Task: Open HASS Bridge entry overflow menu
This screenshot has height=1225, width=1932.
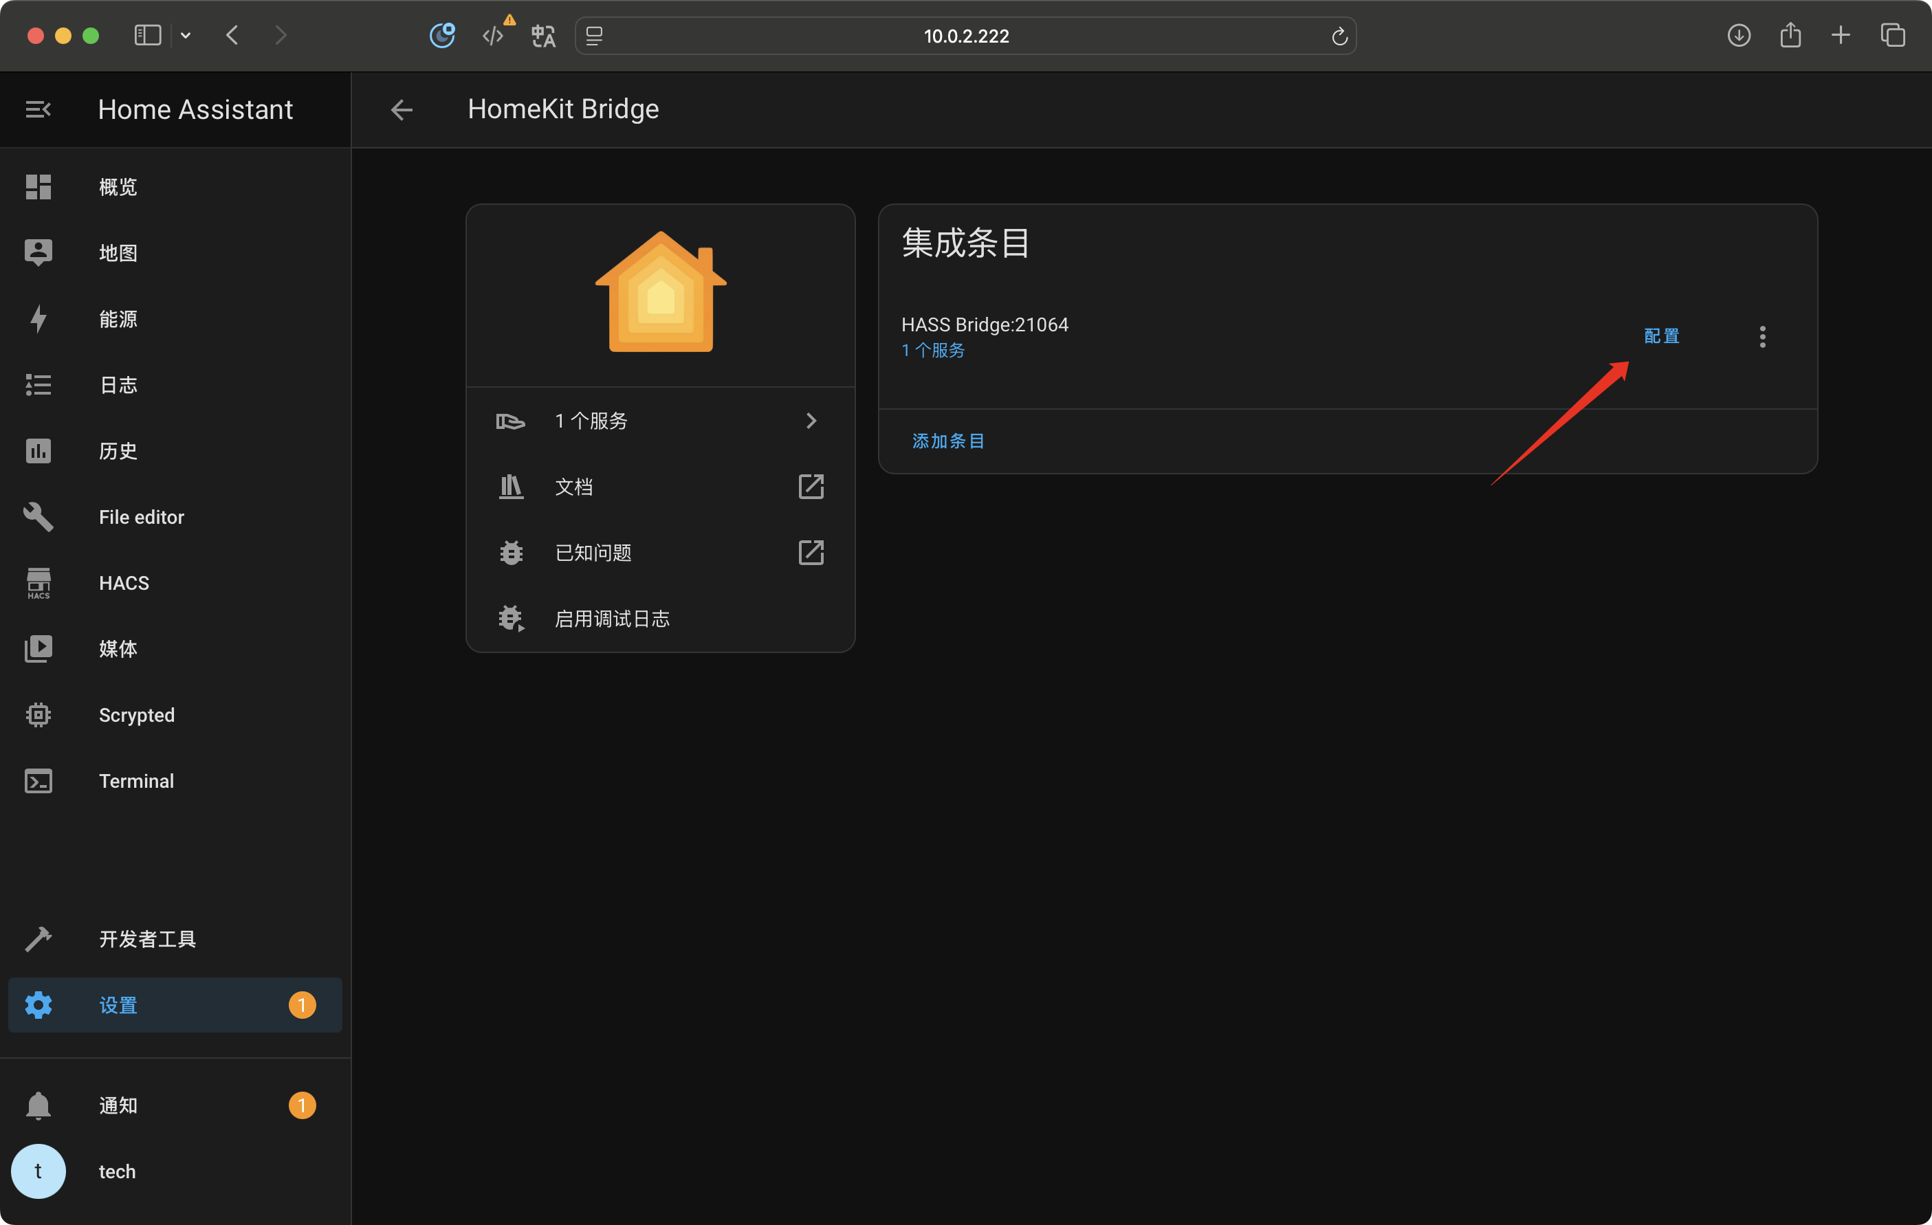Action: (x=1763, y=337)
